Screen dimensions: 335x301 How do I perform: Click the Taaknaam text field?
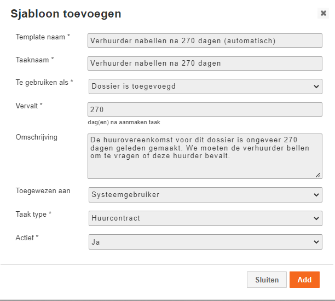(x=205, y=63)
